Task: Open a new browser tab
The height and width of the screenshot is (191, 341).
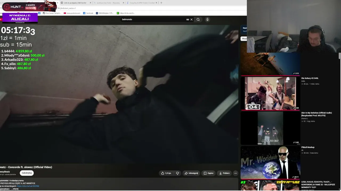Action: pyautogui.click(x=161, y=3)
